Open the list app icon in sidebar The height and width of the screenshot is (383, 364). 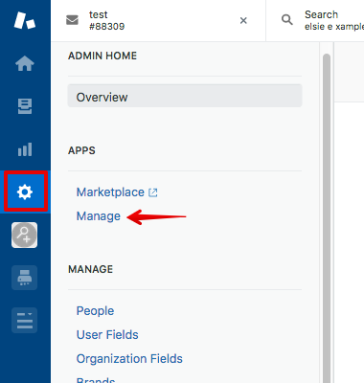pyautogui.click(x=25, y=321)
